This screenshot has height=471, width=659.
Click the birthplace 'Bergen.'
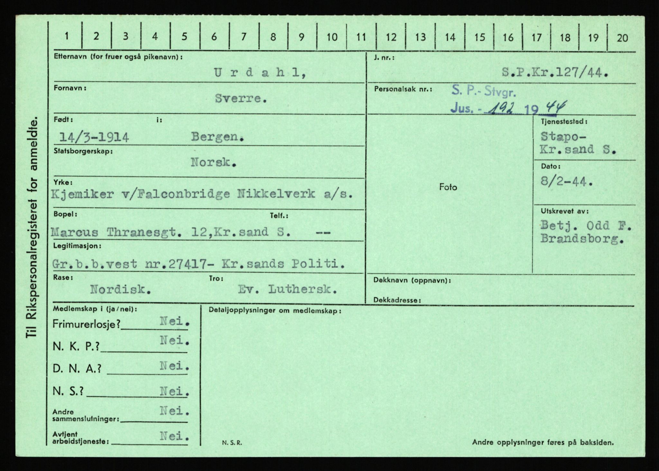pos(218,137)
